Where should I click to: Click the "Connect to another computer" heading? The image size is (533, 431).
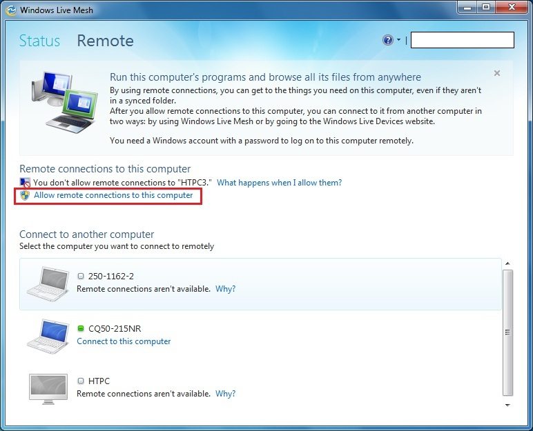(87, 234)
